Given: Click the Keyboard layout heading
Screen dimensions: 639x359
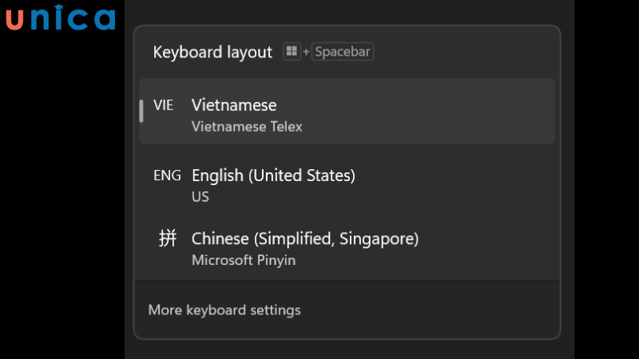Looking at the screenshot, I should (x=212, y=52).
